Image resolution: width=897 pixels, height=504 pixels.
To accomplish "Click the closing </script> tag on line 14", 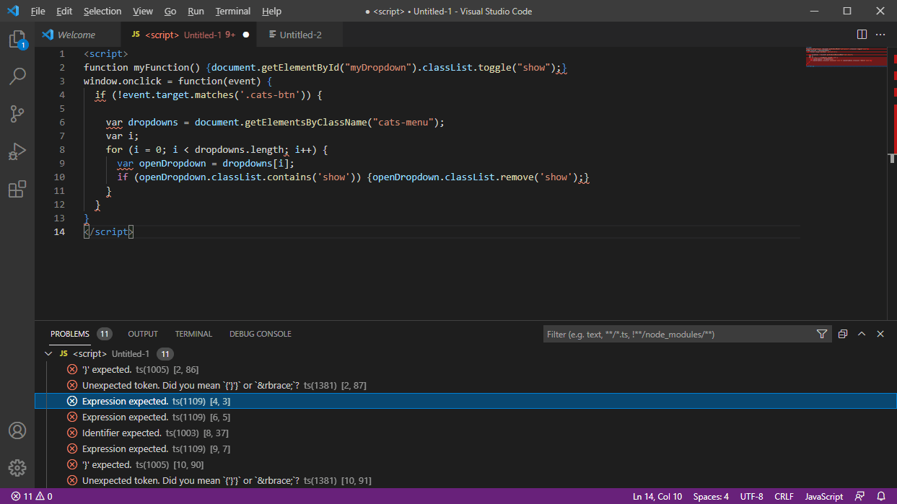I will [108, 232].
